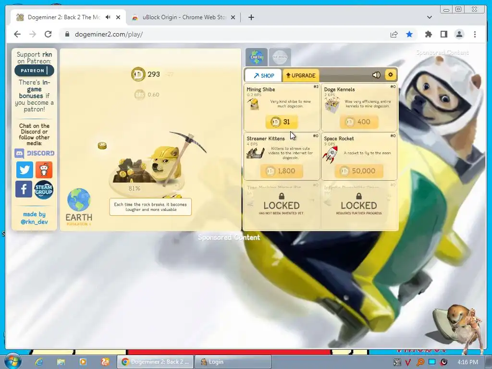Switch to uBlock Origin Chrome Web Store tab

[184, 17]
